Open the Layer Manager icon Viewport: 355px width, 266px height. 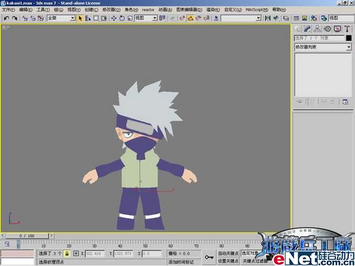(286, 18)
